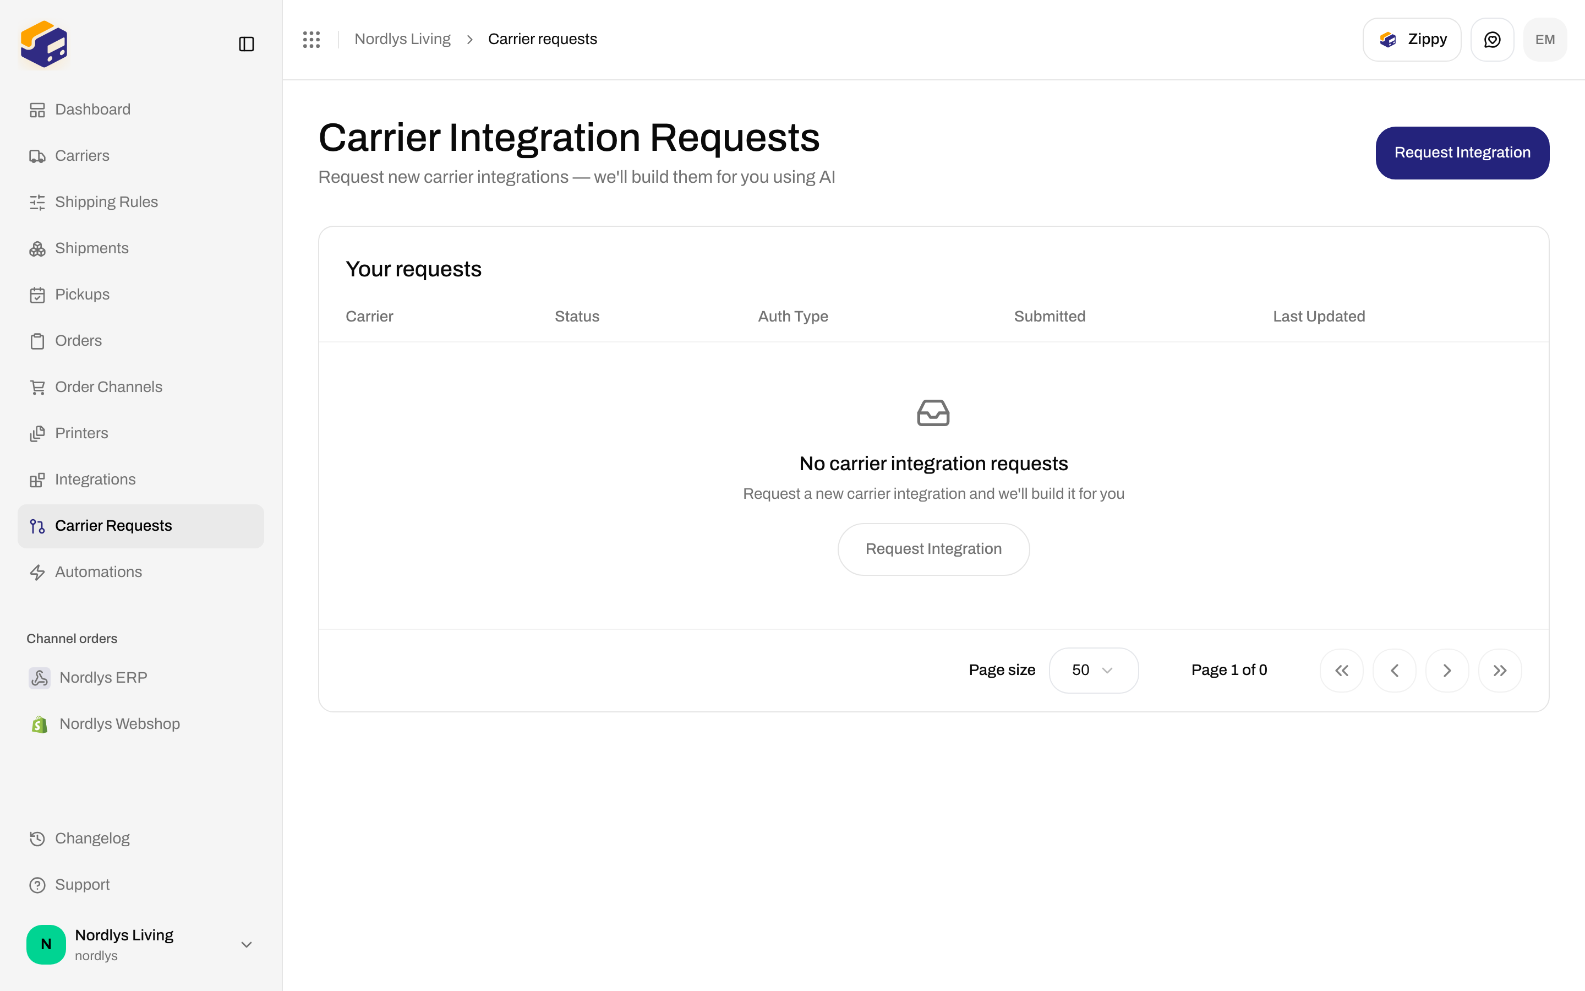1585x991 pixels.
Task: Open the Nordlys Webshop channel link
Action: point(141,723)
